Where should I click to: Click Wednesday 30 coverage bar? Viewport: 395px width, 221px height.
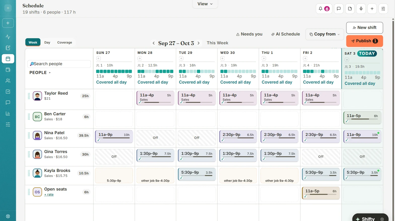[238, 71]
